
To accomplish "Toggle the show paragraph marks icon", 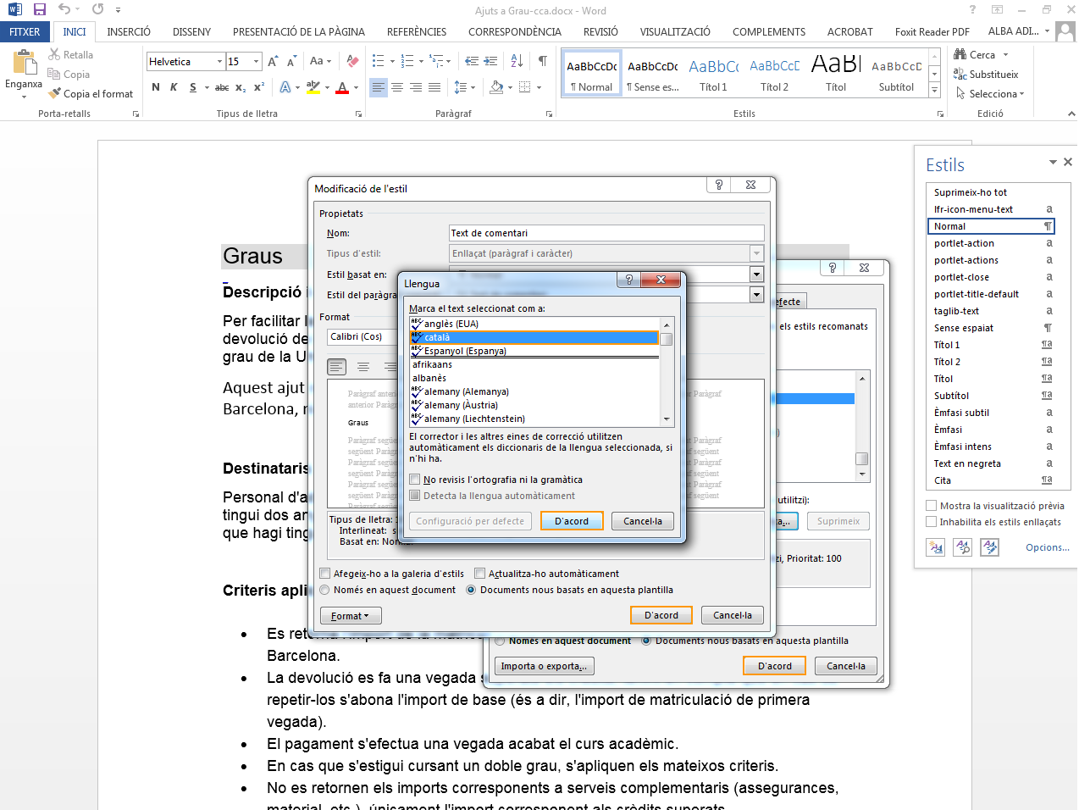I will [542, 61].
